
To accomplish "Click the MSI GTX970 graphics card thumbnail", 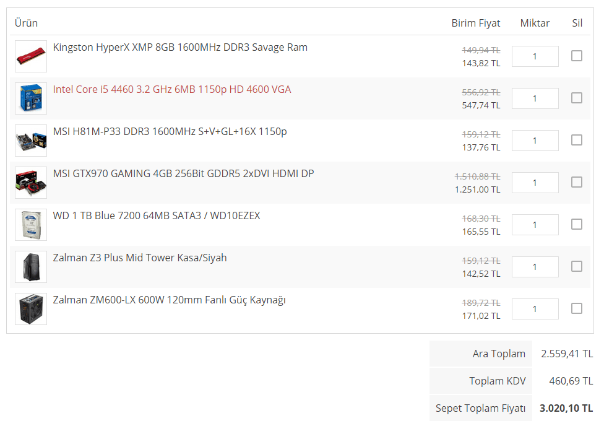I will 31,183.
